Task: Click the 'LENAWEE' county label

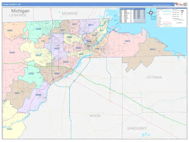Action: coord(18,15)
